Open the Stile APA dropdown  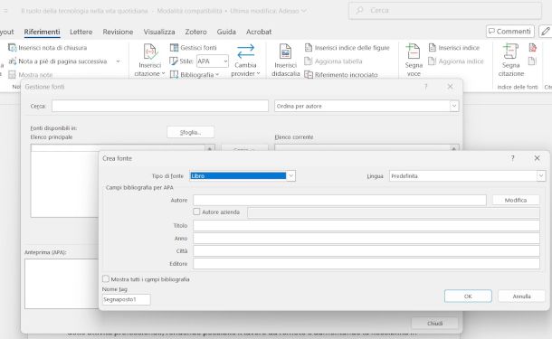[225, 61]
